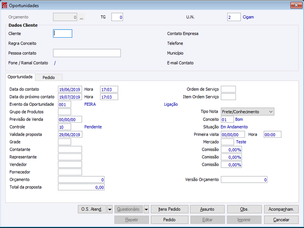The width and height of the screenshot is (304, 228).
Task: Click the Cancelar button
Action: [281, 220]
